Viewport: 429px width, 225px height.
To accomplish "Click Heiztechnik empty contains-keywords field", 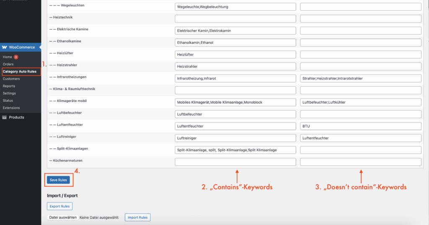I will (235, 18).
